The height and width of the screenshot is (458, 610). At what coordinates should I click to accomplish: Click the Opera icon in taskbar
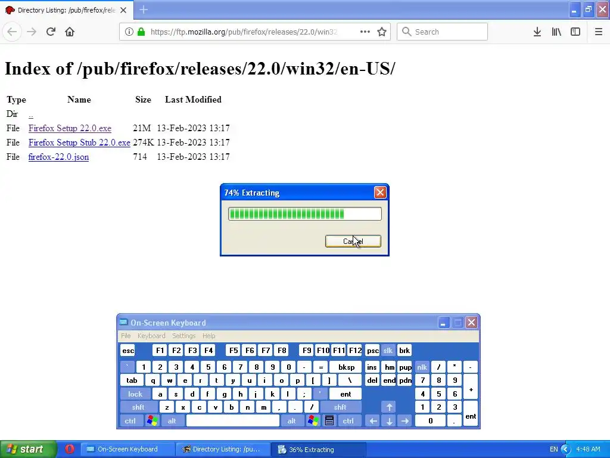click(70, 449)
